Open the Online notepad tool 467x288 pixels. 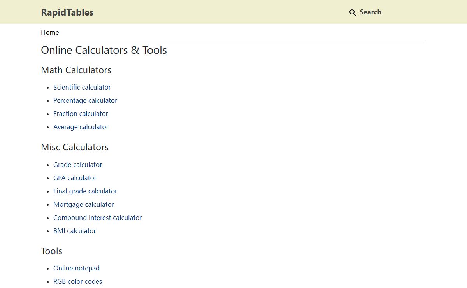(76, 268)
